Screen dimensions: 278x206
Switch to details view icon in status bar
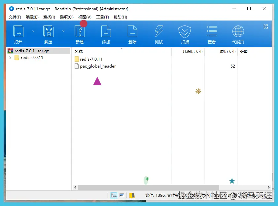pyautogui.click(x=114, y=195)
